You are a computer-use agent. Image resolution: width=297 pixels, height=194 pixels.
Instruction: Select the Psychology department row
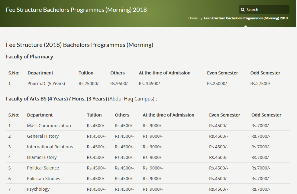pyautogui.click(x=38, y=189)
